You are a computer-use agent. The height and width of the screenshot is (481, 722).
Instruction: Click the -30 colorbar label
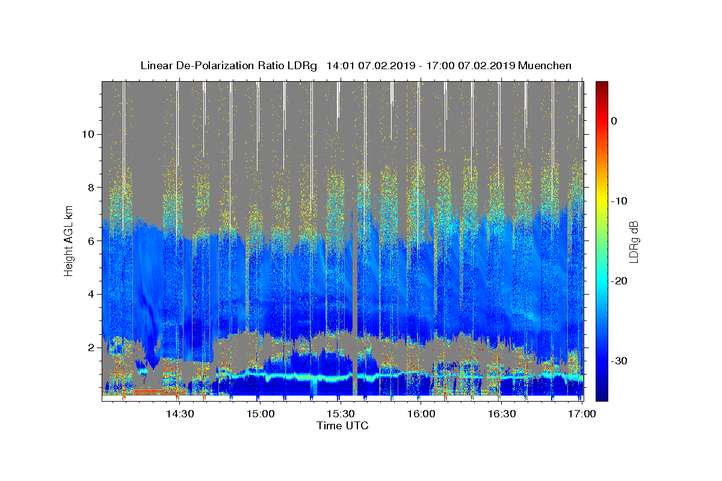(619, 361)
